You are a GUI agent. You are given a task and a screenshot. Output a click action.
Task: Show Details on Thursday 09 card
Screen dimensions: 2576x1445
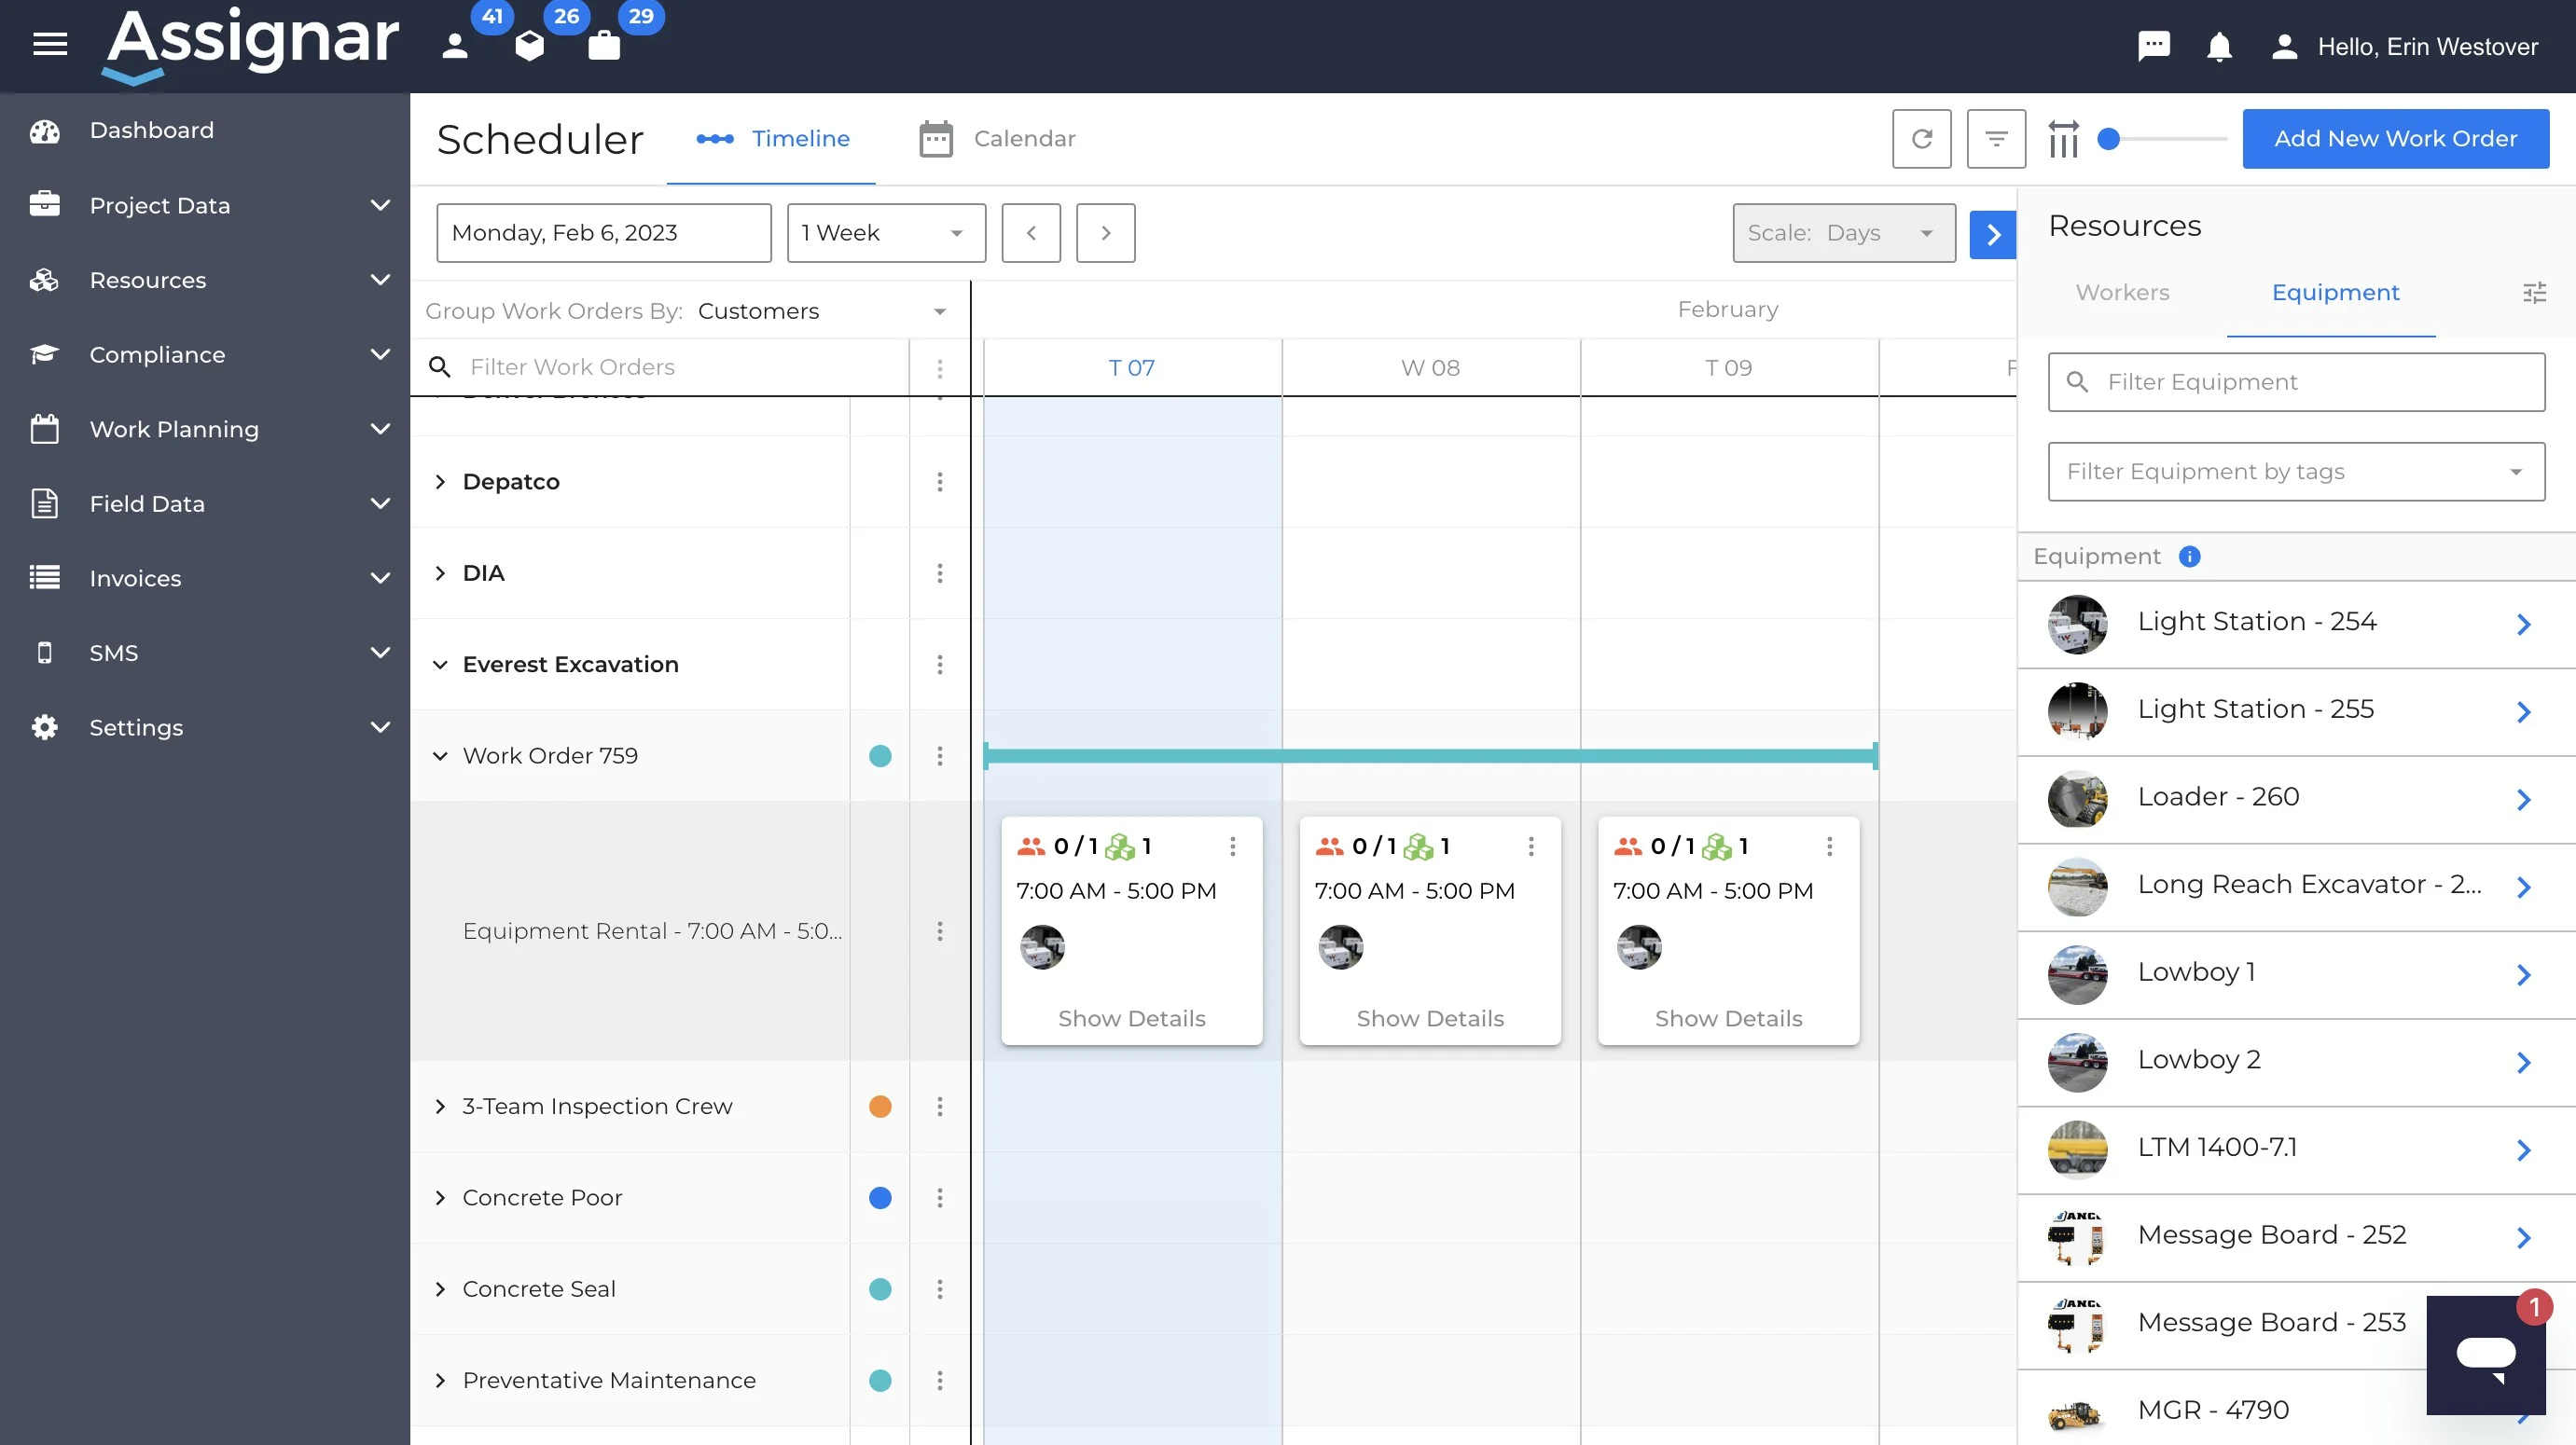click(1728, 1018)
